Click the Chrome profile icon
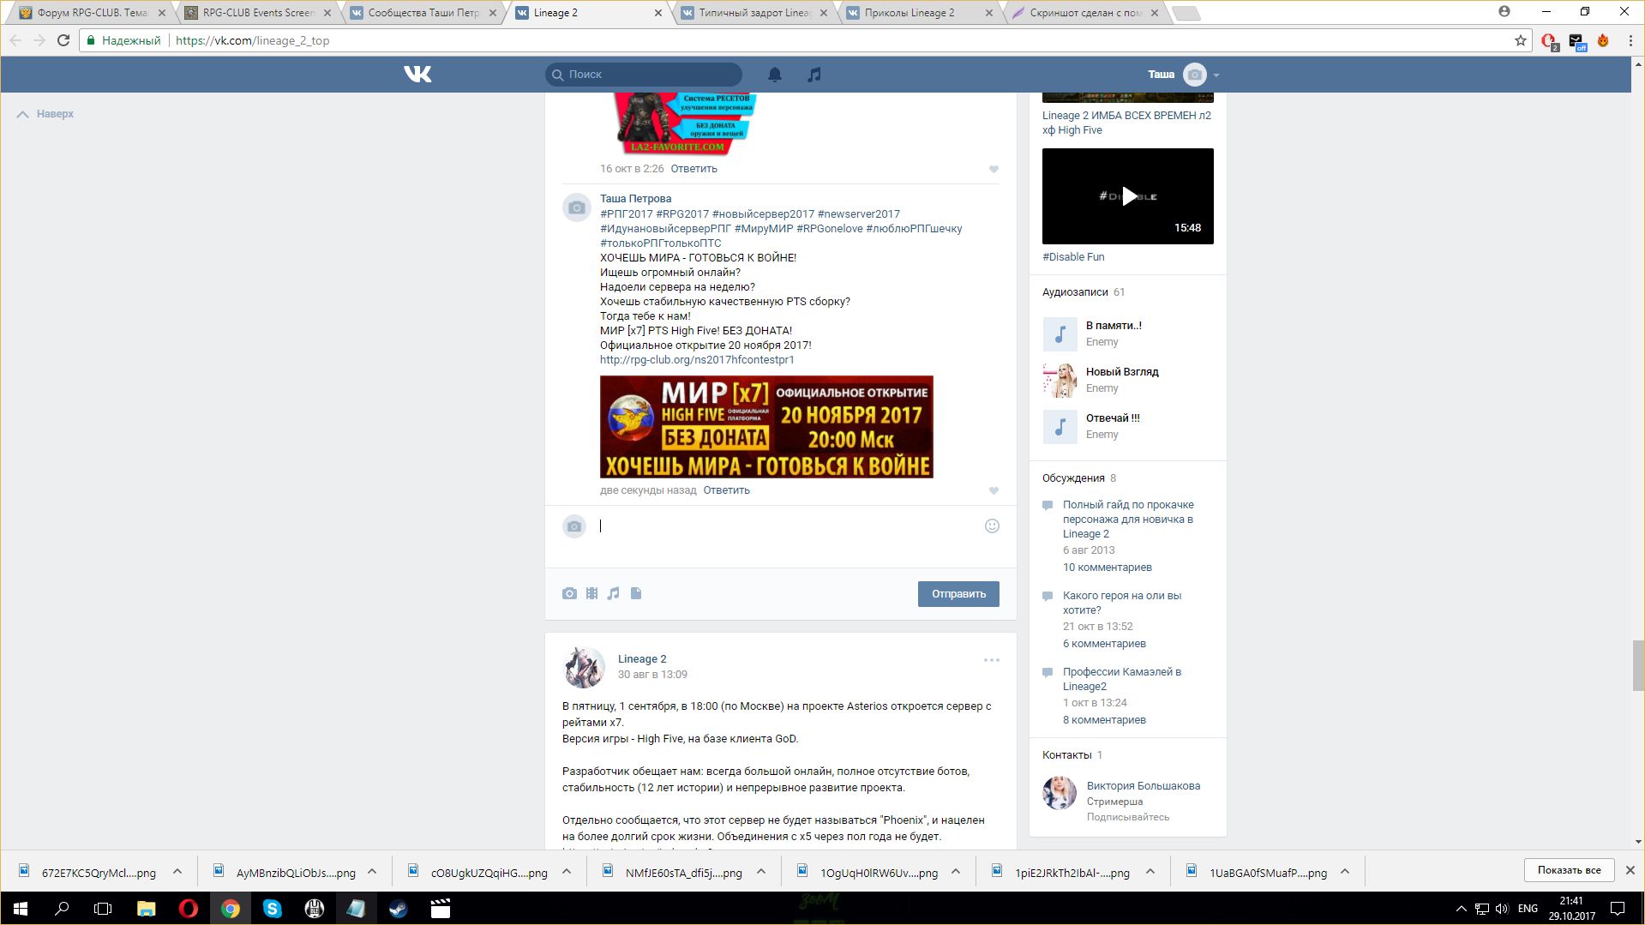The height and width of the screenshot is (925, 1645). tap(1504, 12)
